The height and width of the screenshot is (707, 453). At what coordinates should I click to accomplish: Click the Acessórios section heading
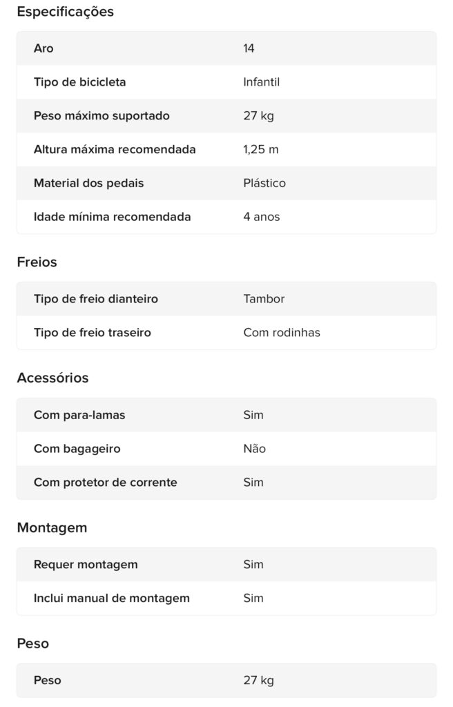click(x=52, y=378)
